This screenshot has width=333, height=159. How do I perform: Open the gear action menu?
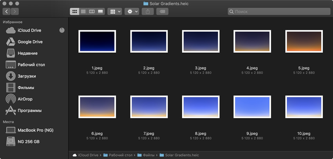point(132,12)
